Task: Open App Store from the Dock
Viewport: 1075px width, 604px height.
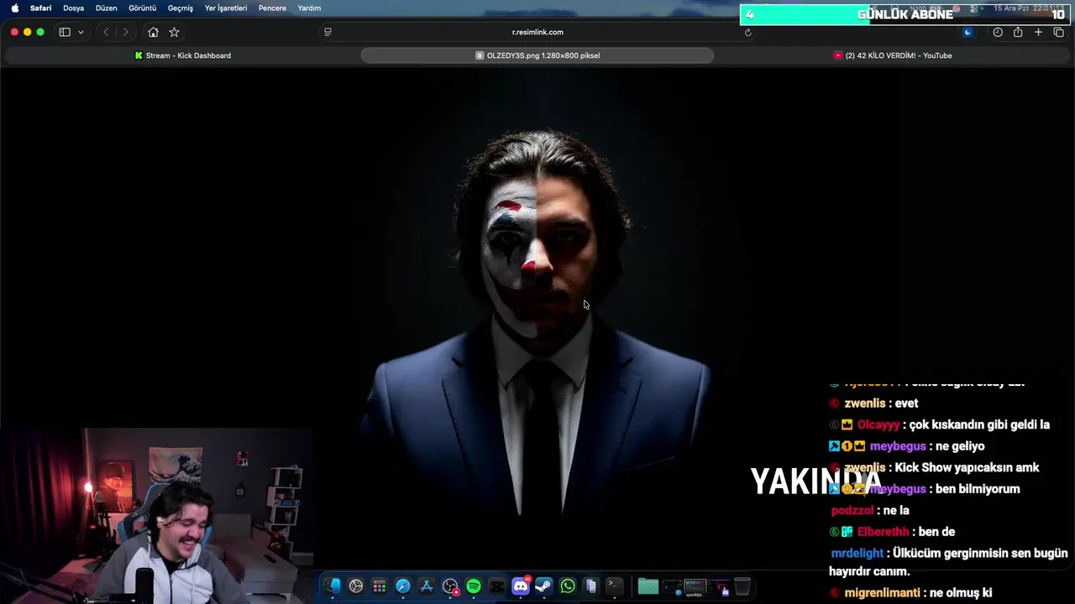Action: [427, 586]
